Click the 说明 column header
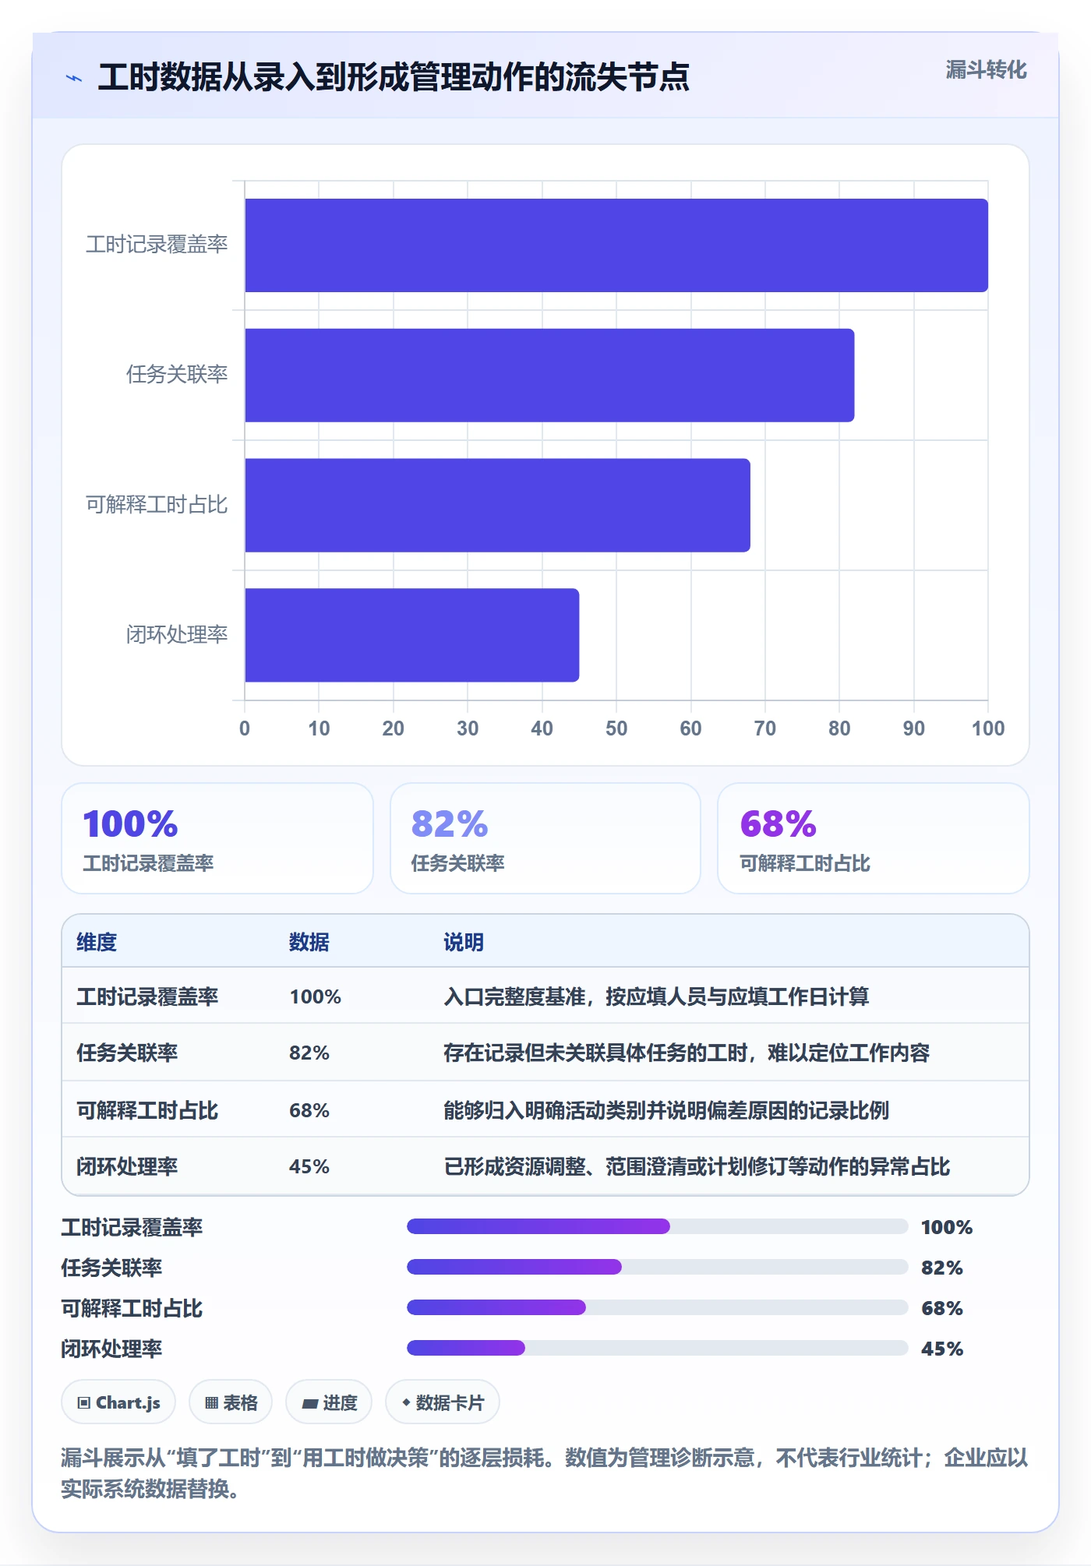The height and width of the screenshot is (1566, 1091). 464,942
